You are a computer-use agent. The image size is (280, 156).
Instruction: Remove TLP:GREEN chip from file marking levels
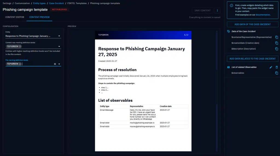(20, 64)
